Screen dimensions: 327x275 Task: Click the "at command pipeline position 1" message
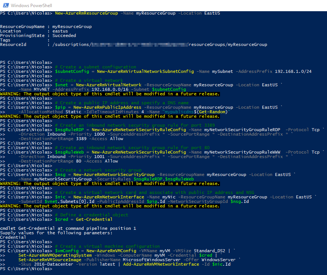point(97,228)
